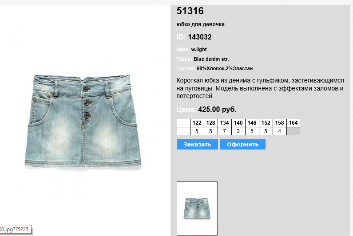353x236 pixels.
Task: Select size 146 column header
Action: click(252, 123)
